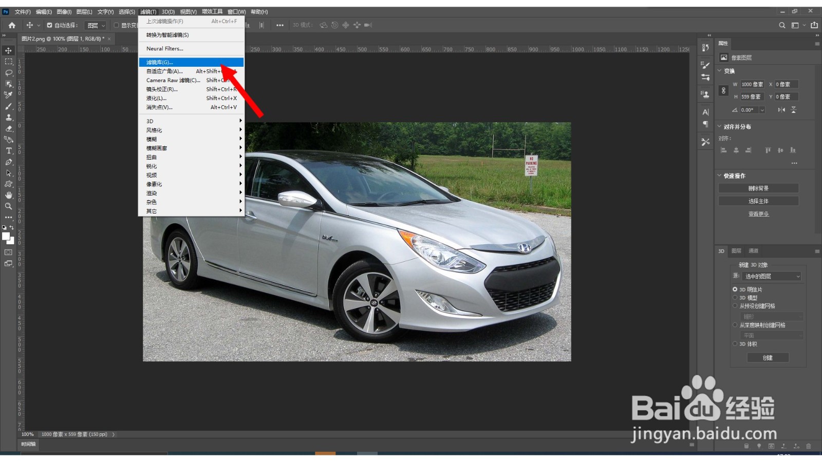Click the flip vertical icon in Properties

(x=794, y=110)
